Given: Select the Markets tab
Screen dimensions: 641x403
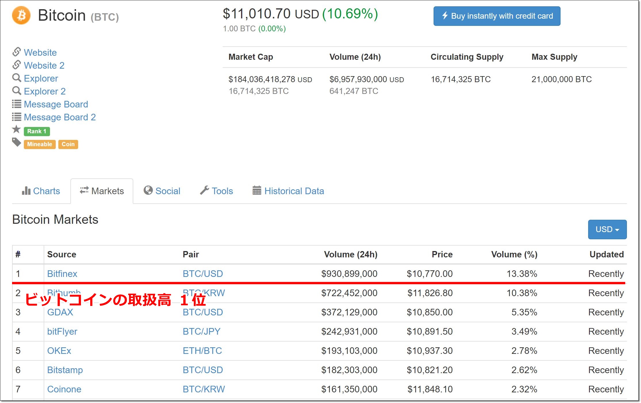Looking at the screenshot, I should pos(102,191).
